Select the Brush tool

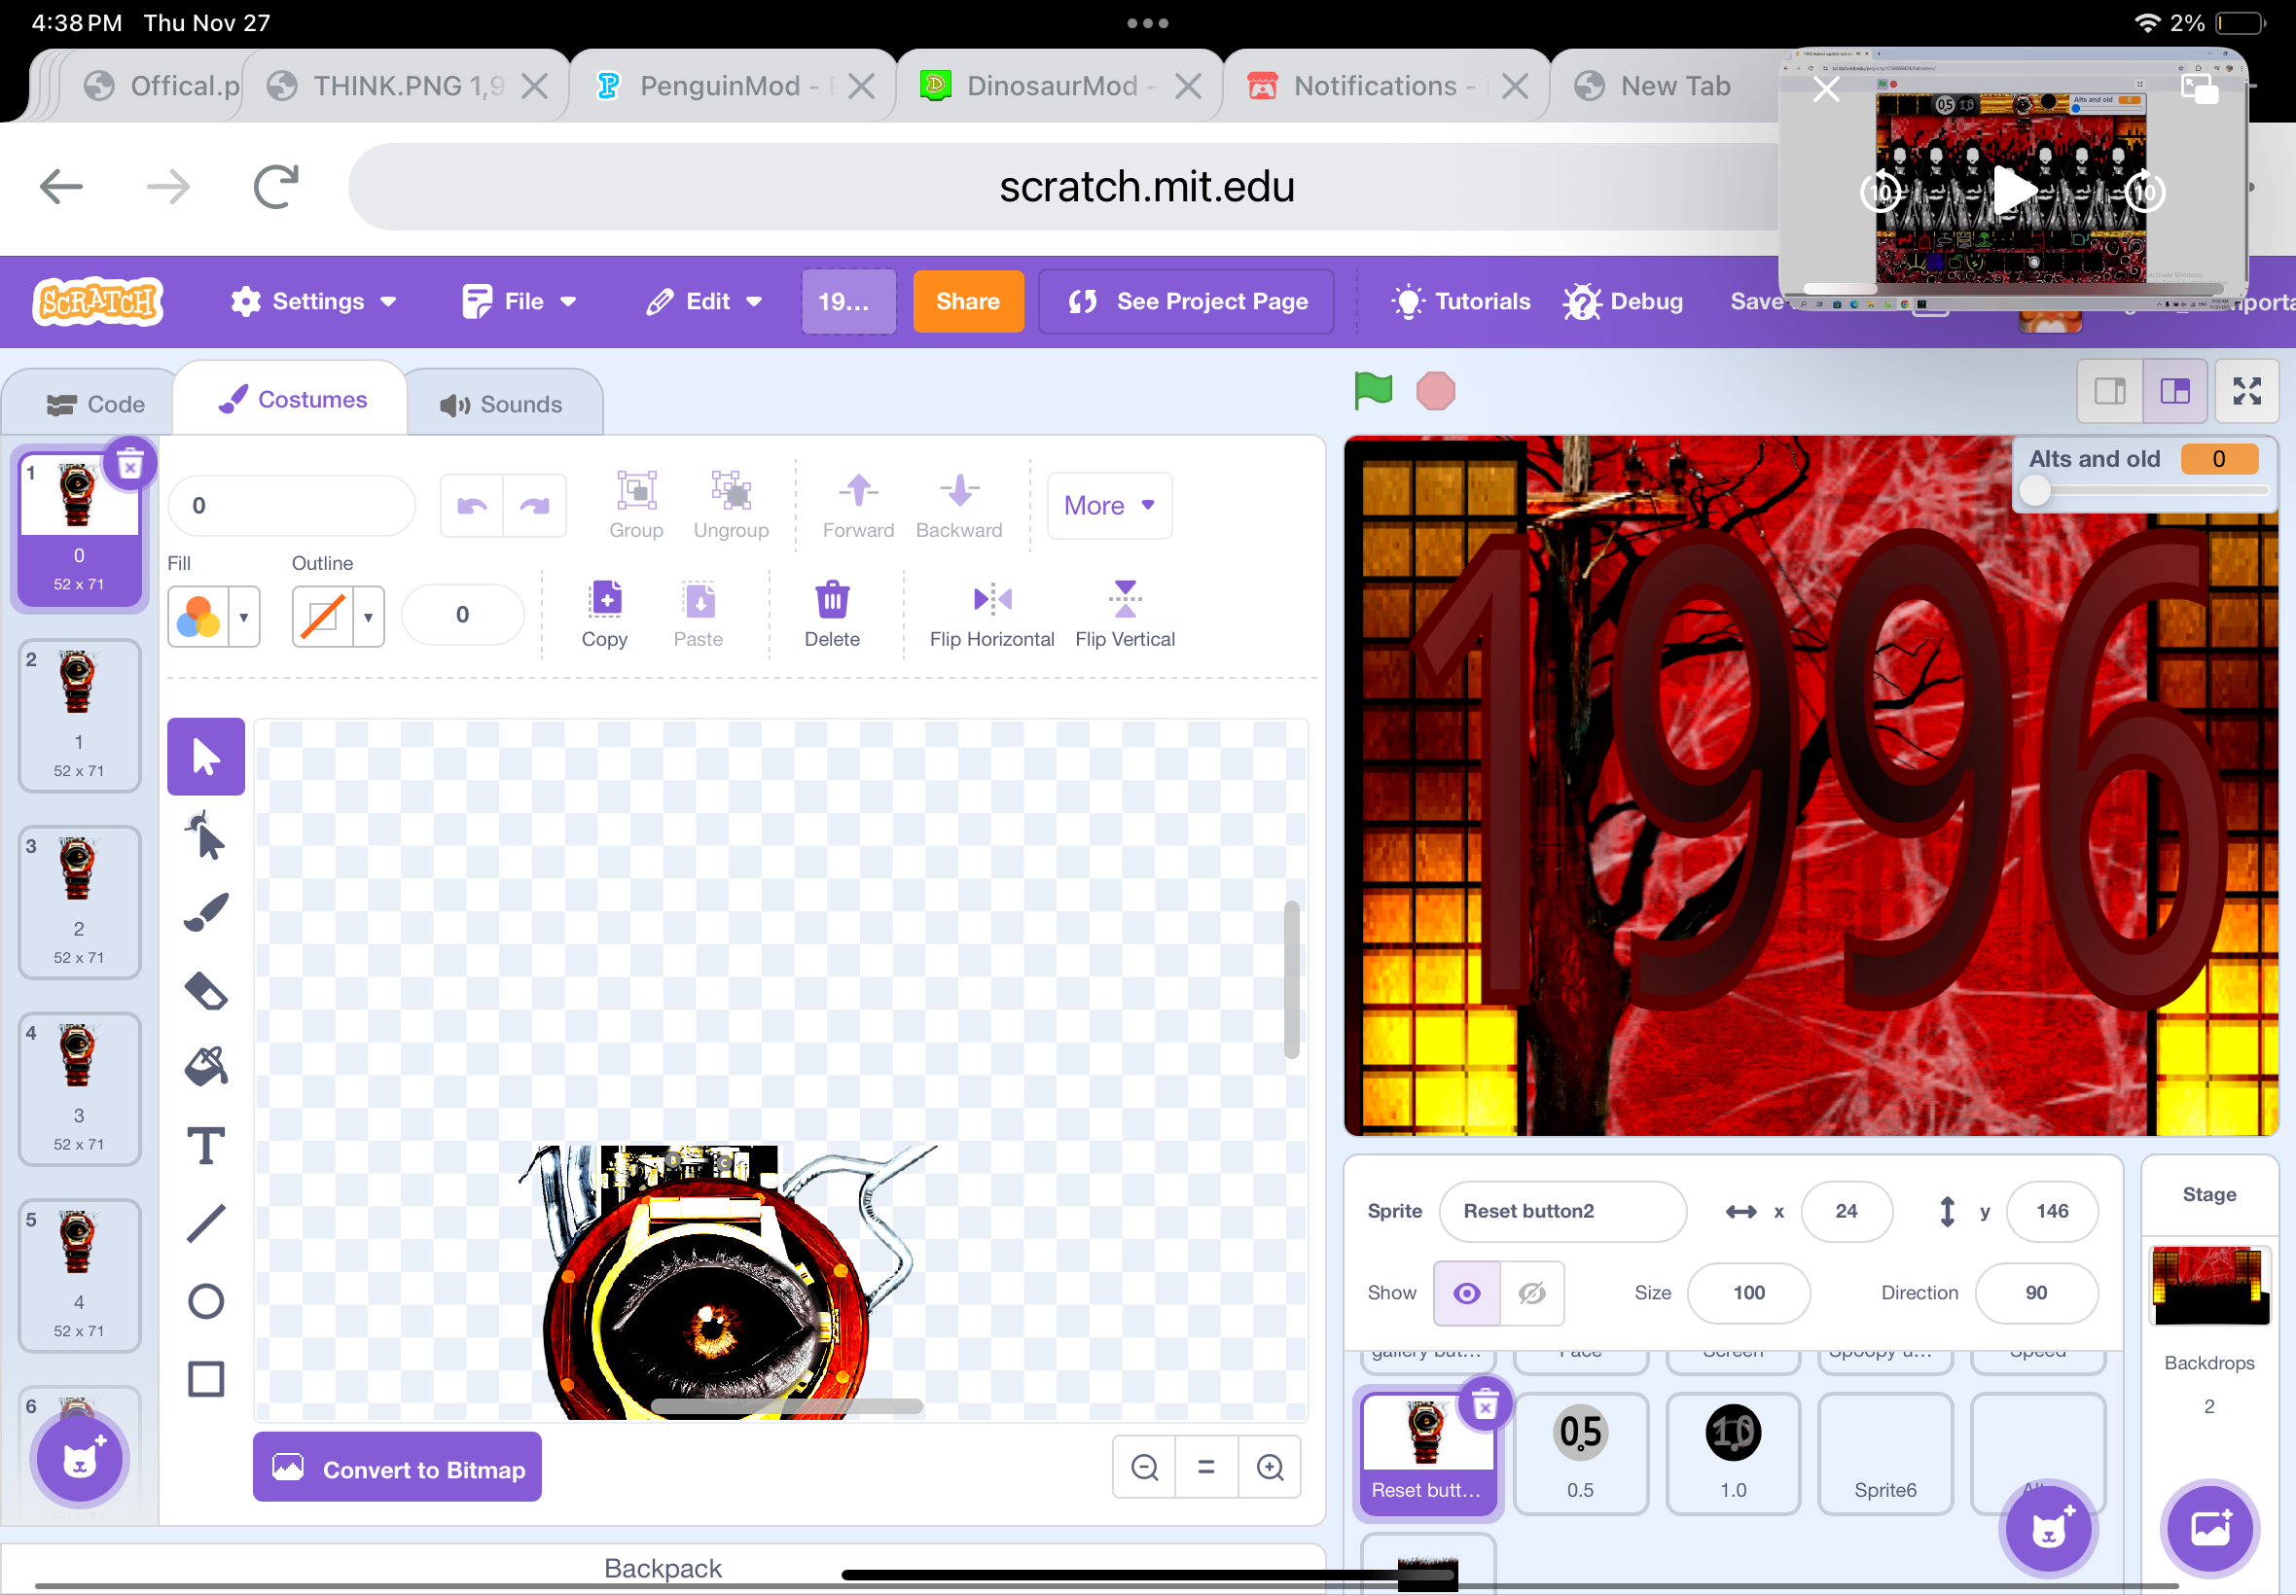(206, 911)
